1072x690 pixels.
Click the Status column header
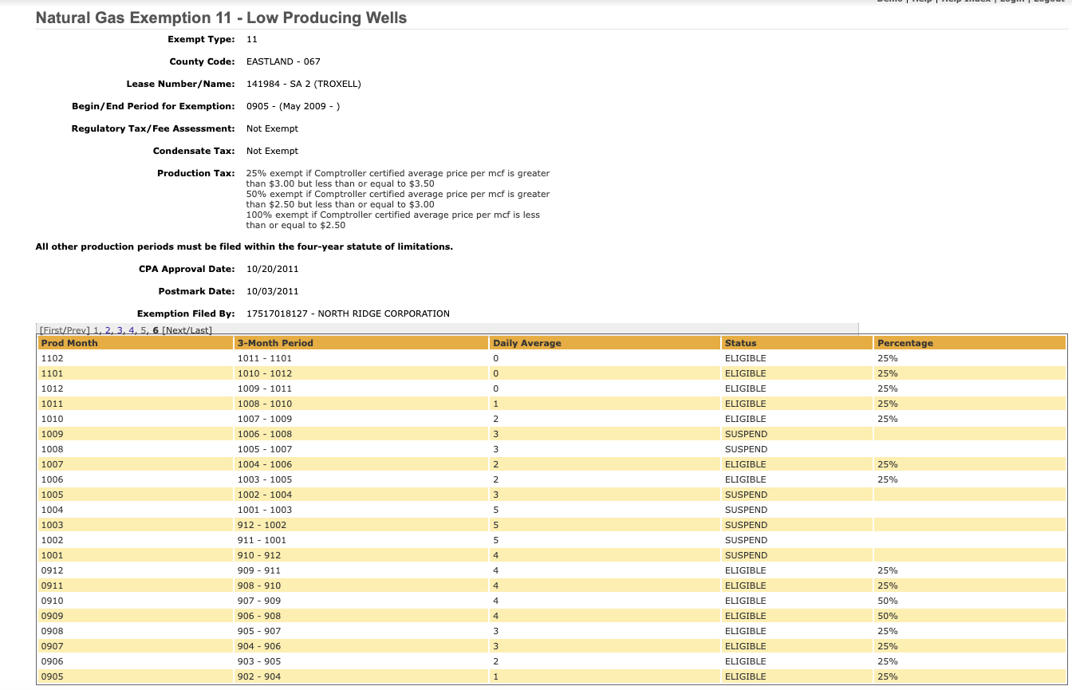coord(740,343)
